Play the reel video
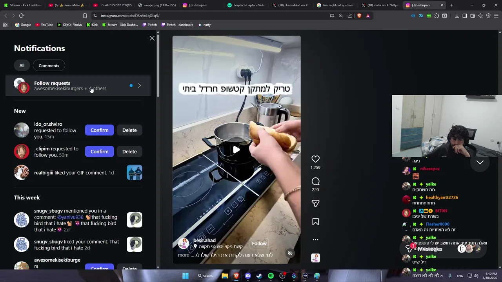502x282 pixels. point(236,150)
